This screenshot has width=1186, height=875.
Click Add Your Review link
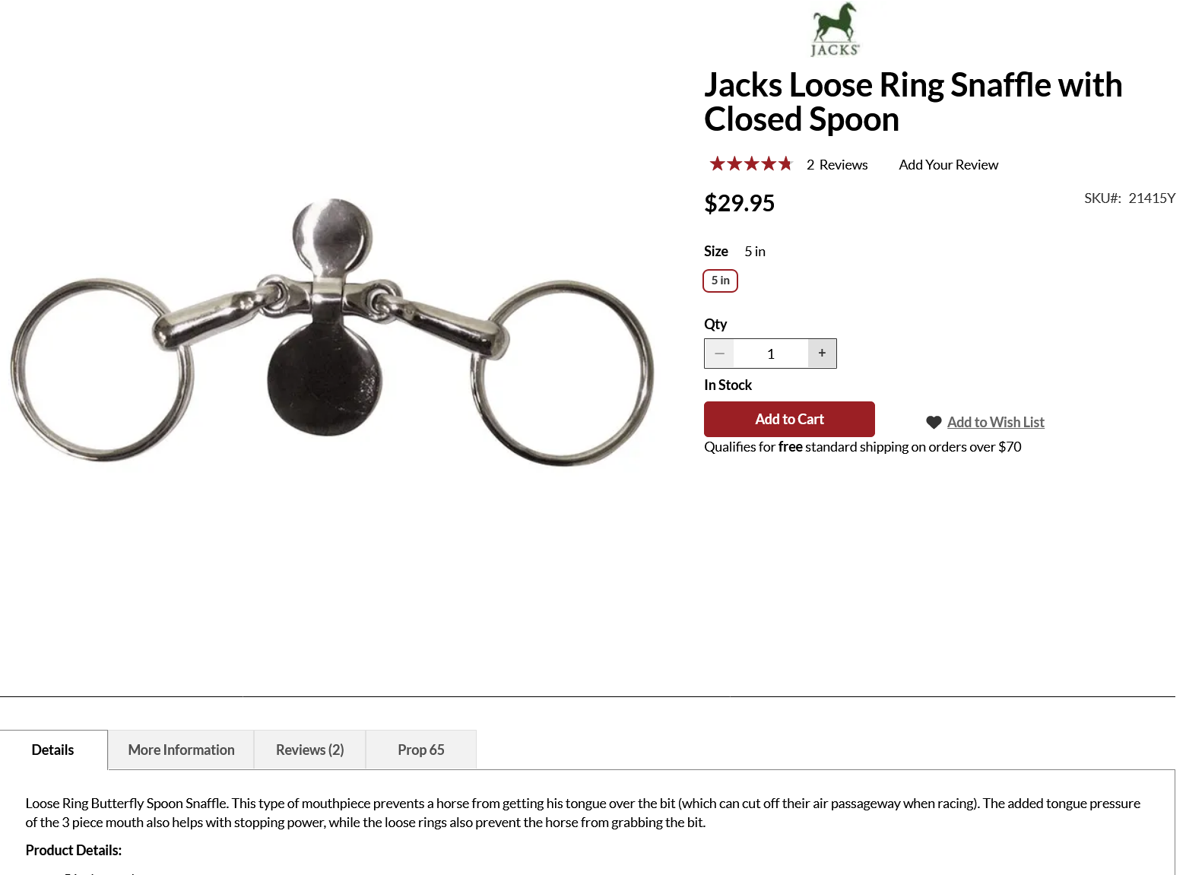(x=948, y=165)
